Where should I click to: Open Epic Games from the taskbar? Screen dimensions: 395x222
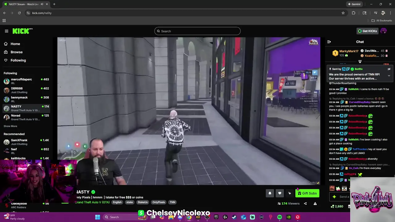pos(216,217)
